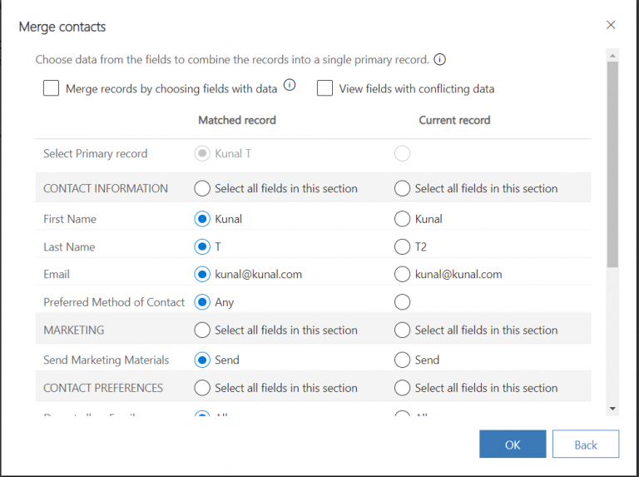Choose Send marketing materials from Current record
Viewport: 639px width, 477px height.
pos(402,360)
